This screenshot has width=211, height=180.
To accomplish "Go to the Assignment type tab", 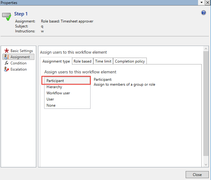I will point(56,61).
